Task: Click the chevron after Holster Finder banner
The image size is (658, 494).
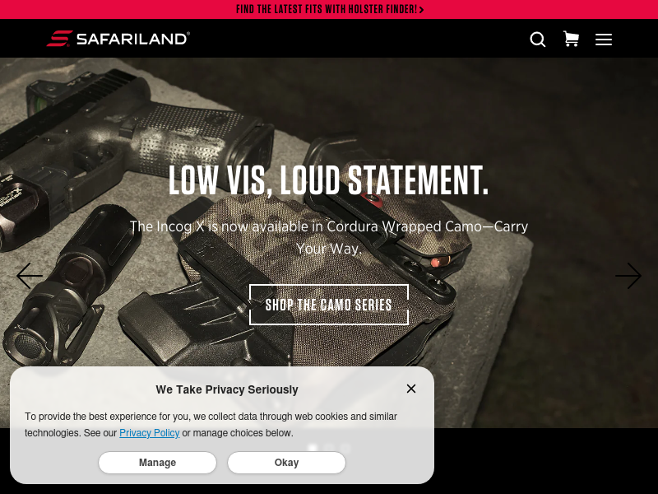Action: 421,10
